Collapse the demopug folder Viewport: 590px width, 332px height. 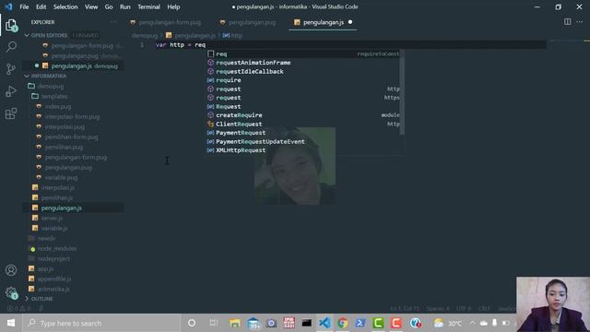click(x=51, y=86)
